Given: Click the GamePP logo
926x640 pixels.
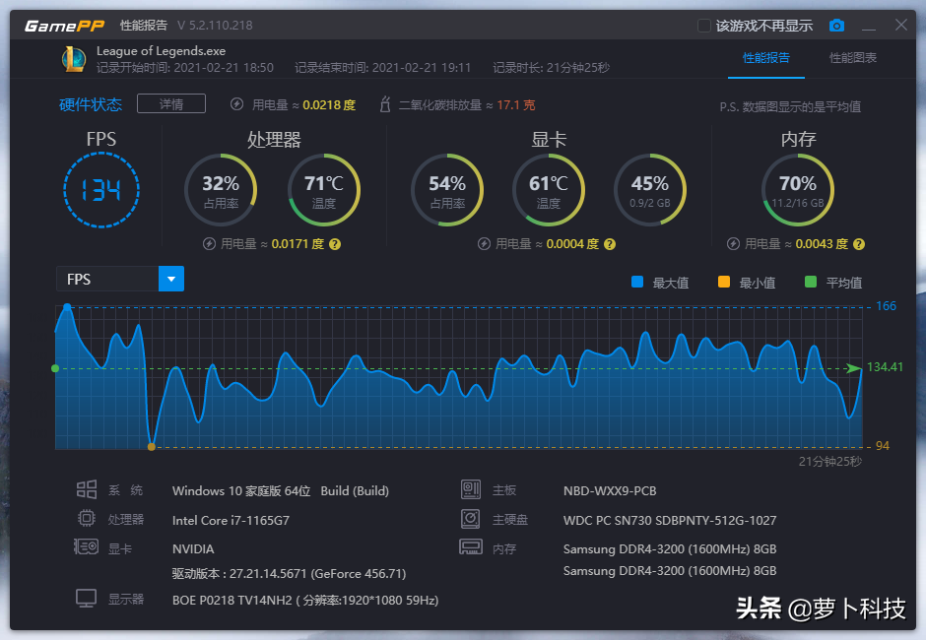Looking at the screenshot, I should point(64,26).
